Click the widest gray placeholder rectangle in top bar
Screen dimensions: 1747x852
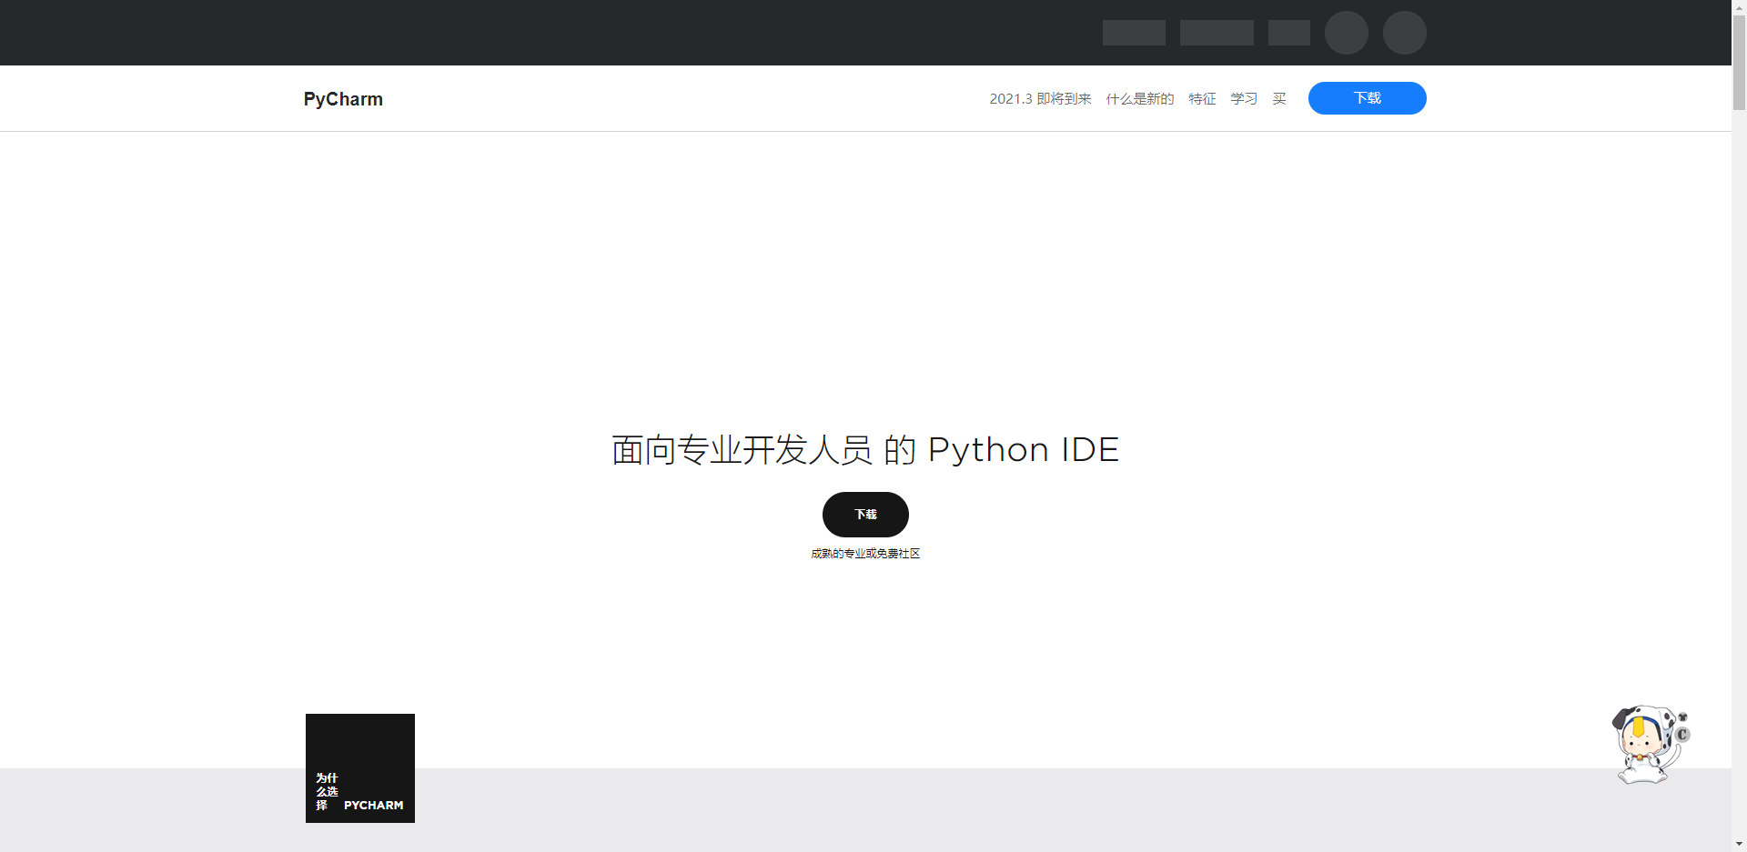click(1217, 33)
